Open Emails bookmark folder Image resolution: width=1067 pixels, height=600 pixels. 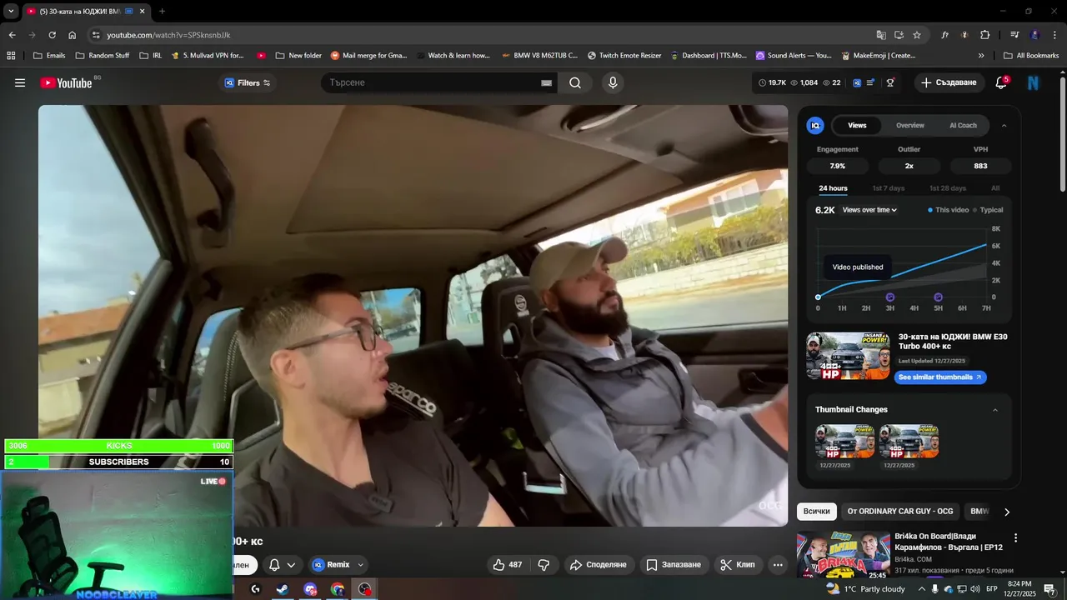coord(48,56)
